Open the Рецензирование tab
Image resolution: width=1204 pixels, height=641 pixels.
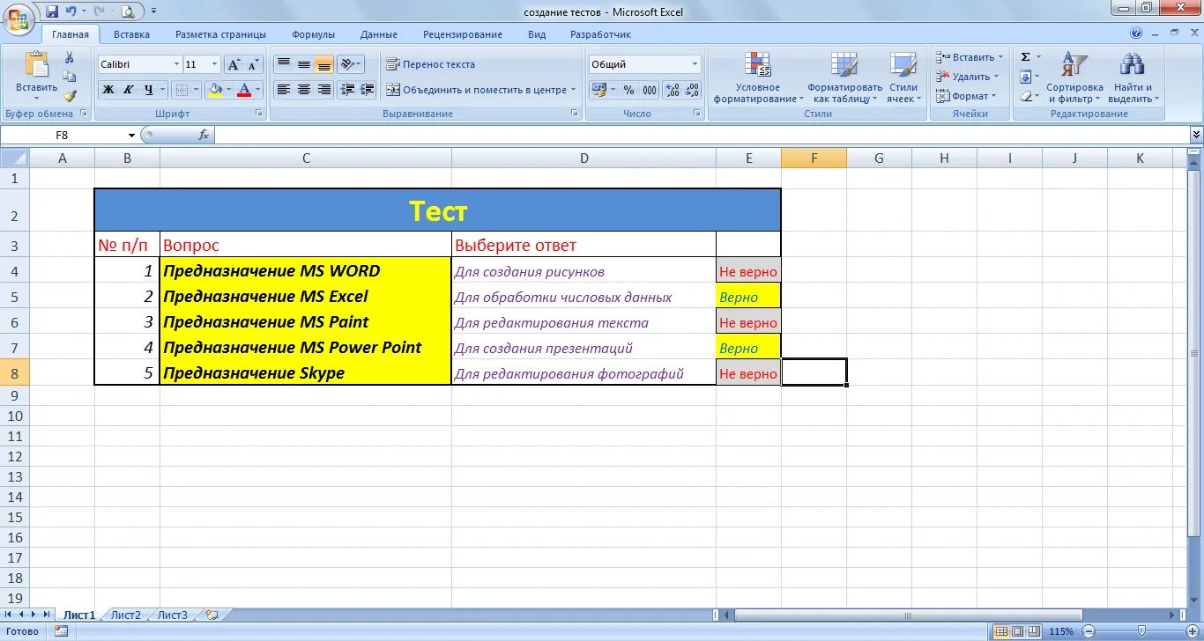[463, 34]
